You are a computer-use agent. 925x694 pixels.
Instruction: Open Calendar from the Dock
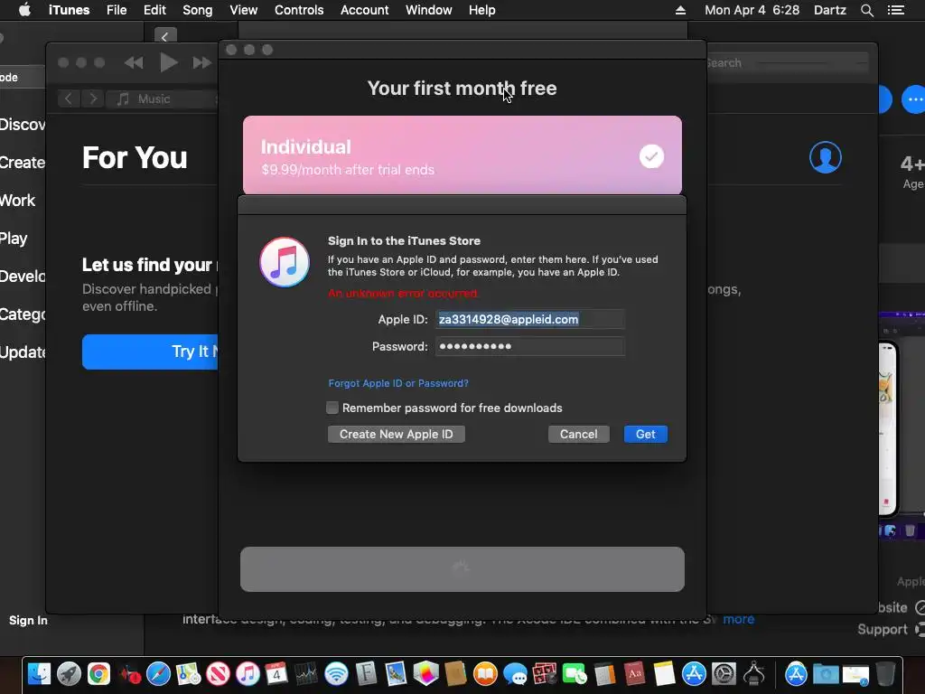click(276, 674)
